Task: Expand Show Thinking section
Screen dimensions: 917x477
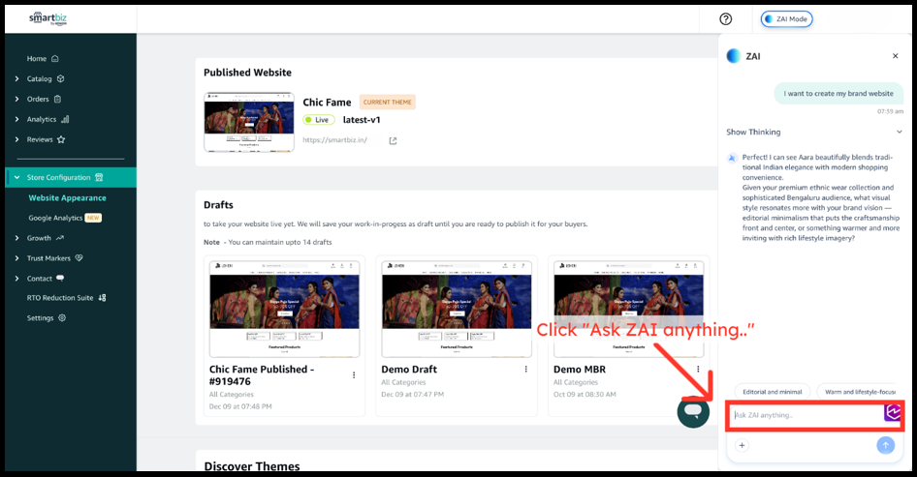Action: [x=899, y=132]
